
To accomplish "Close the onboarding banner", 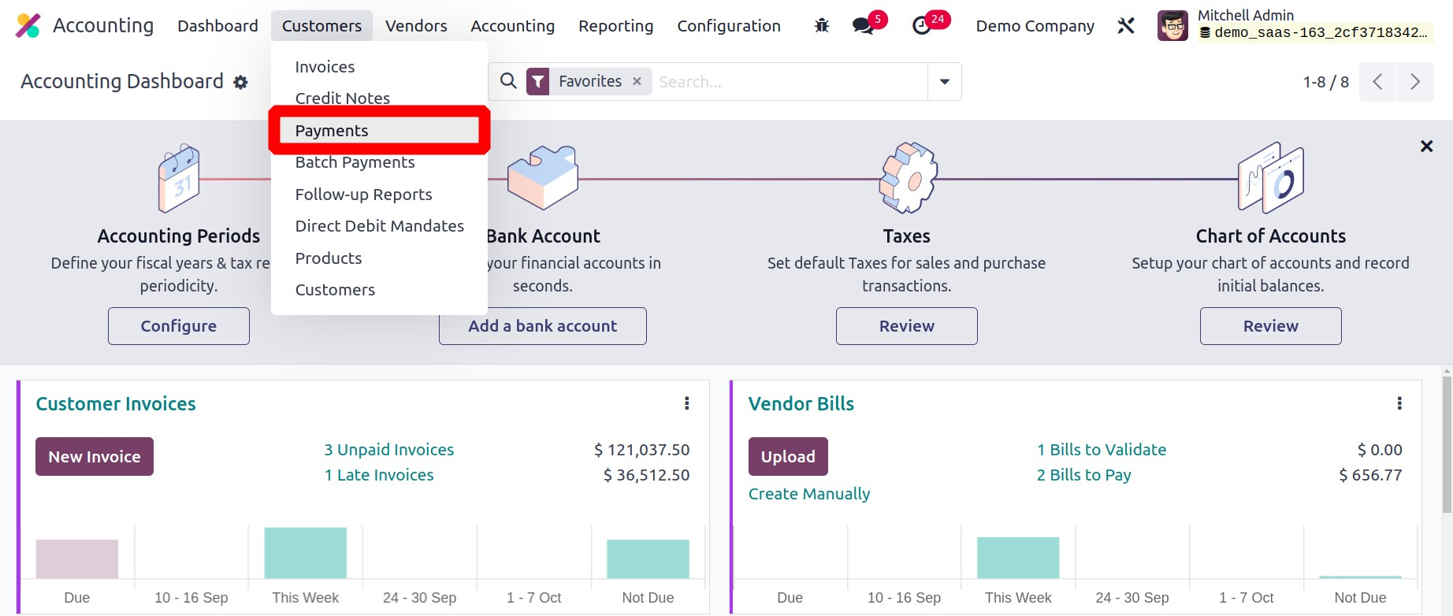I will (x=1426, y=147).
